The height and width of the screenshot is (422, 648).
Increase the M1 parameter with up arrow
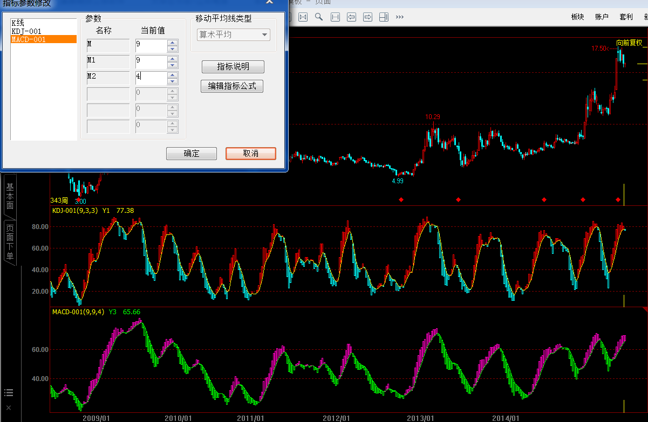click(x=173, y=59)
